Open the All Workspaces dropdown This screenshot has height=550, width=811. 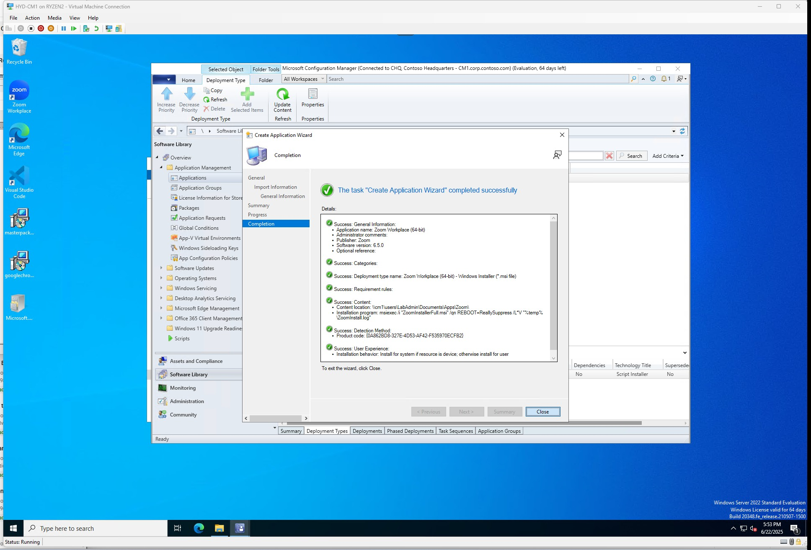pyautogui.click(x=304, y=79)
